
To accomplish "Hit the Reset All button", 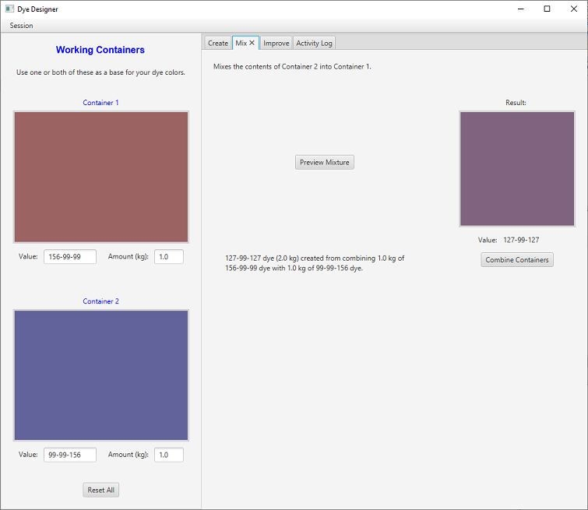I will pos(101,490).
